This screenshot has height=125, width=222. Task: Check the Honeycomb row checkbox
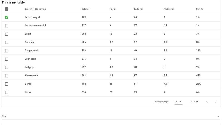pos(7,76)
